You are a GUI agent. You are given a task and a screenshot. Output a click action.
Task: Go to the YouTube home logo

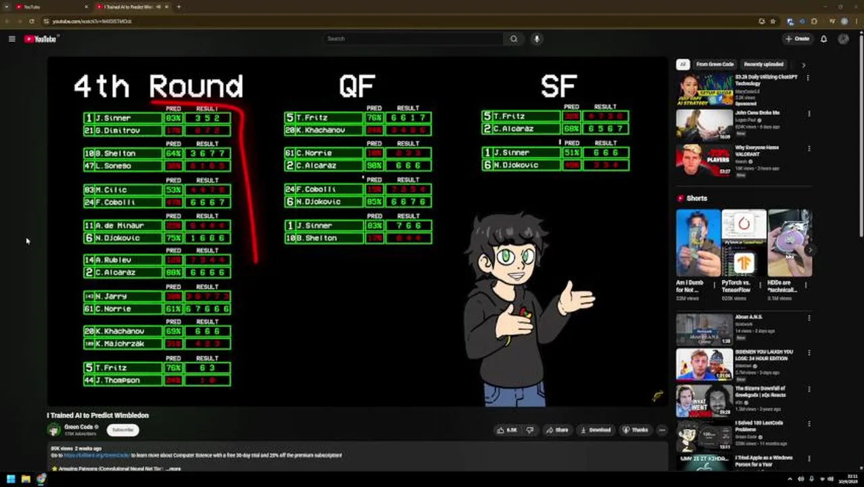click(x=41, y=39)
